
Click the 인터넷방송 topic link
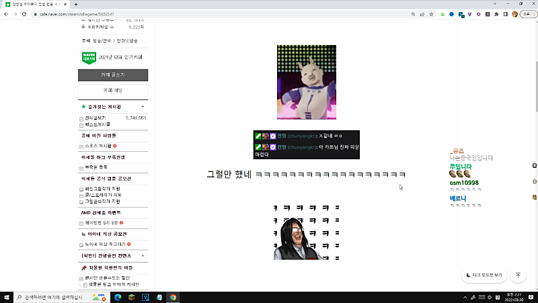[127, 41]
